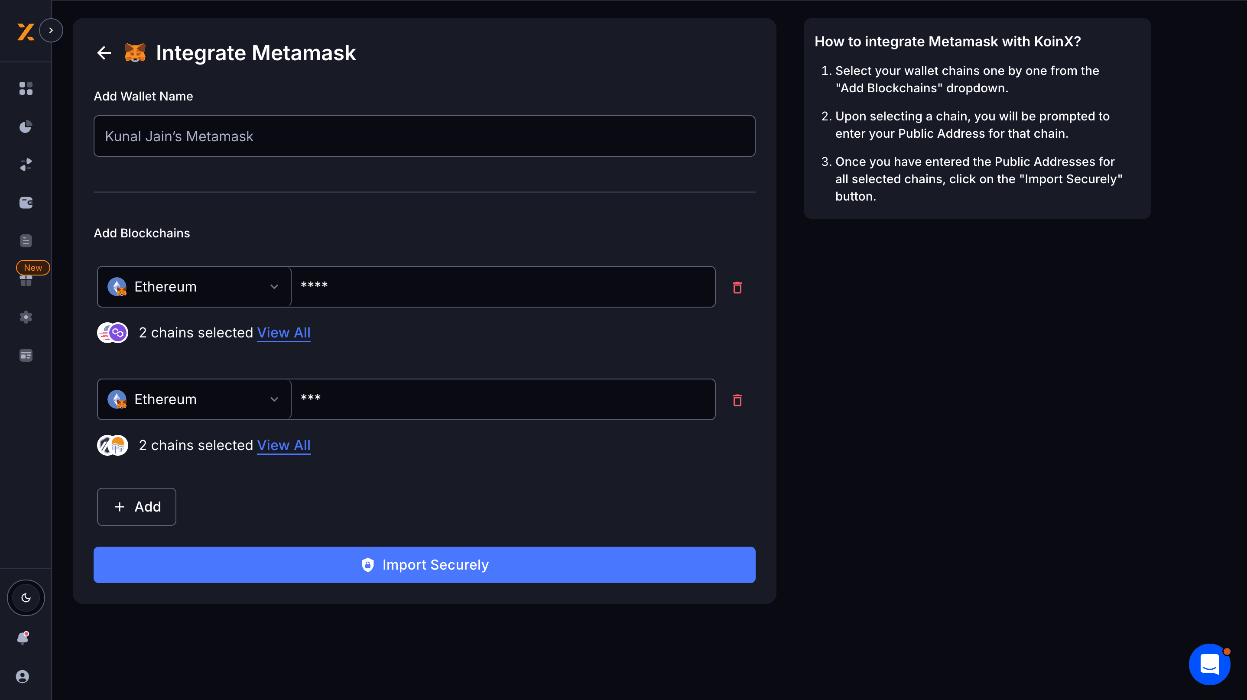The width and height of the screenshot is (1247, 700).
Task: Open the first Ethereum chain dropdown
Action: [x=194, y=287]
